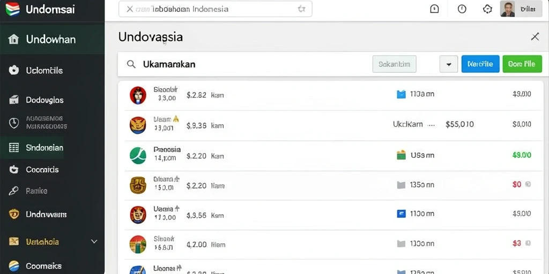Click the Sleonbir row avatar
549x274 pixels.
[x=138, y=95]
